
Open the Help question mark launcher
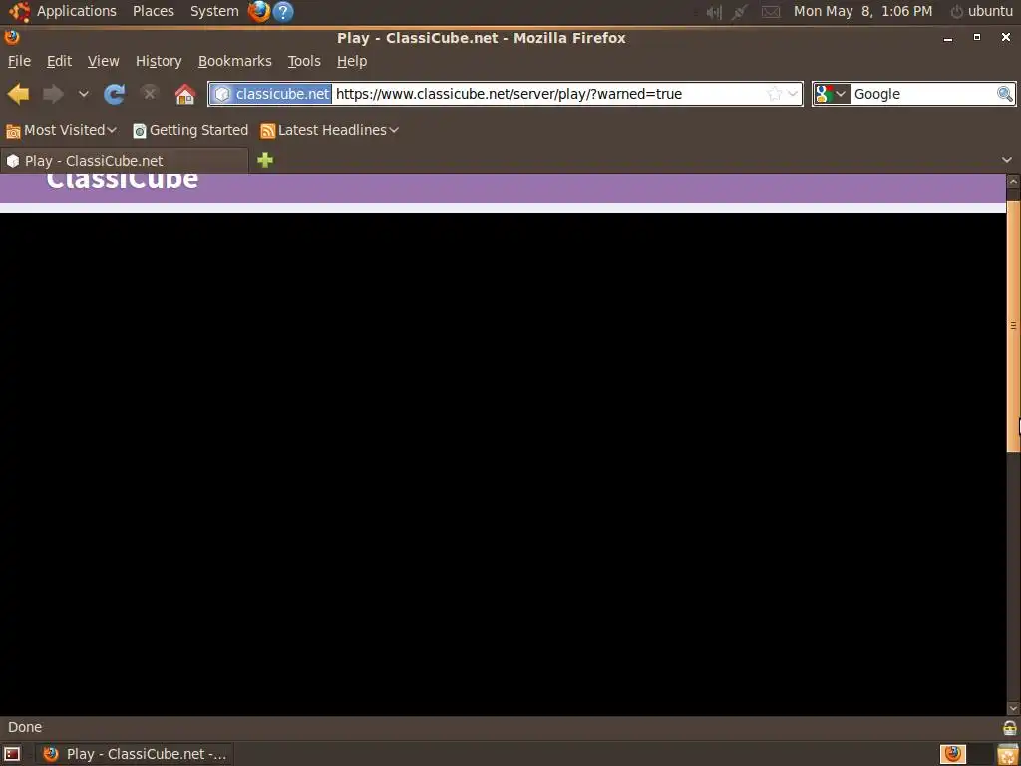coord(282,11)
